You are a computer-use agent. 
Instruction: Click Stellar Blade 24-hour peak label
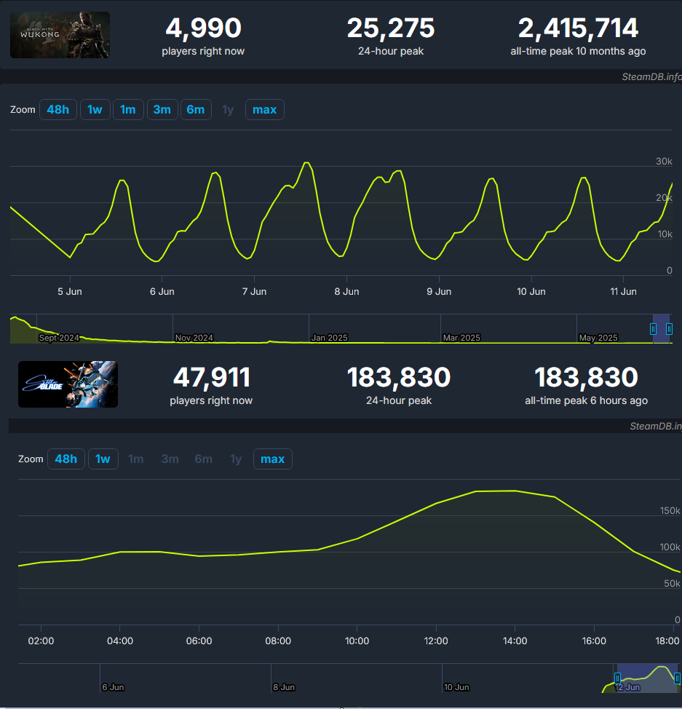click(x=399, y=400)
